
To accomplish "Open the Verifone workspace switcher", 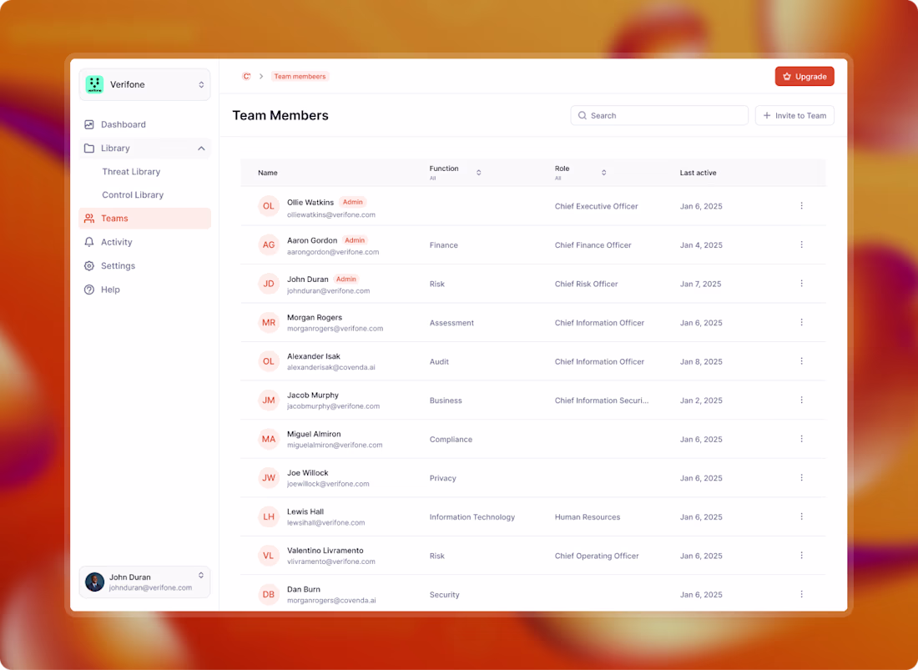I will (x=144, y=84).
